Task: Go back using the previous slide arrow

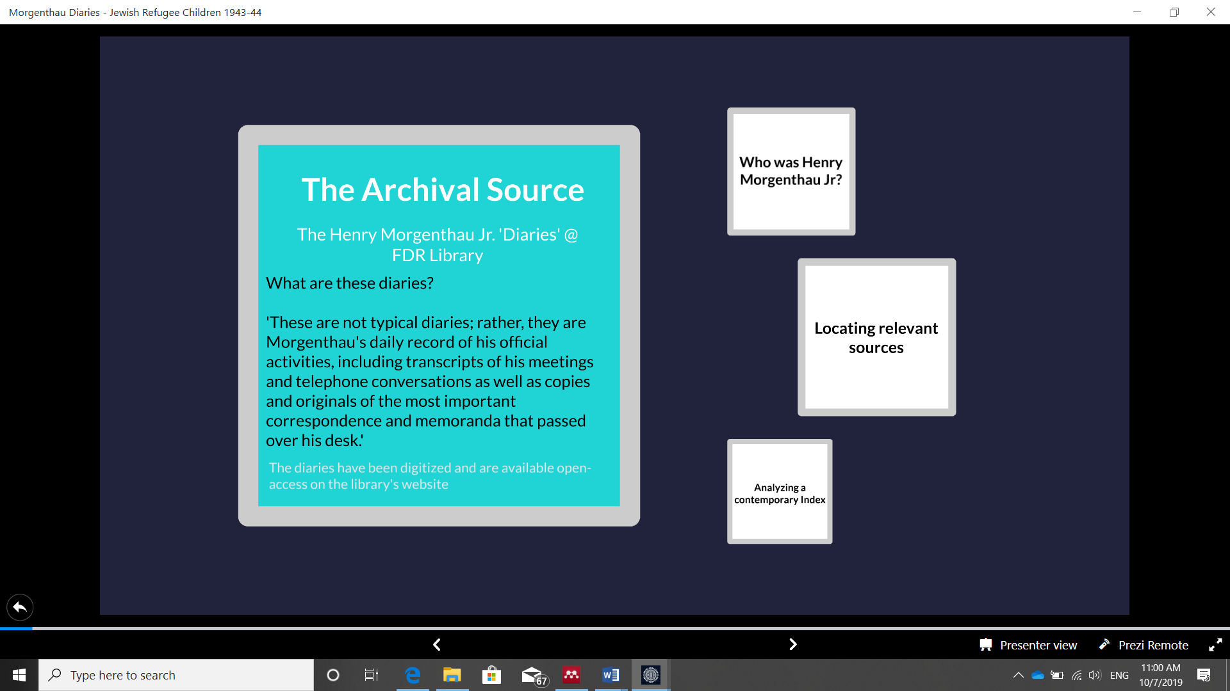Action: [x=438, y=644]
